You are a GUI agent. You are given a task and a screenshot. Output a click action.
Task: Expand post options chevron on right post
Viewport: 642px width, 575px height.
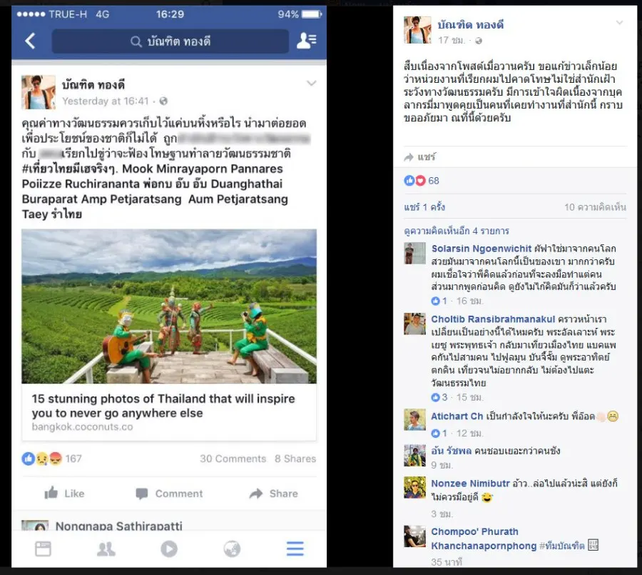[x=619, y=23]
